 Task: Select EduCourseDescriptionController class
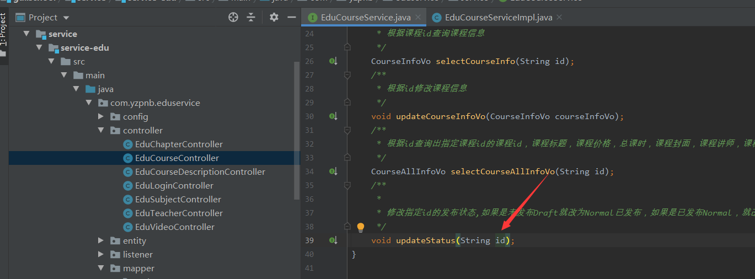coord(200,172)
